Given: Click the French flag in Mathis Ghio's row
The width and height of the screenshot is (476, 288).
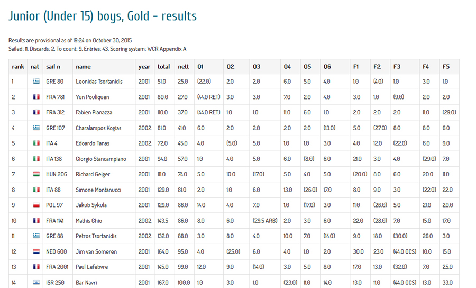Looking at the screenshot, I should pyautogui.click(x=35, y=221).
